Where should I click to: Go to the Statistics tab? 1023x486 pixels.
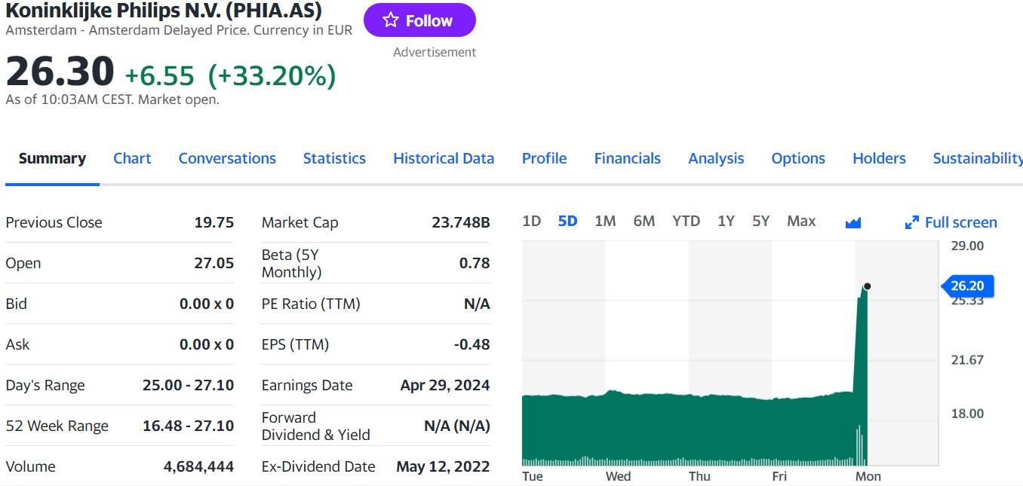(334, 158)
